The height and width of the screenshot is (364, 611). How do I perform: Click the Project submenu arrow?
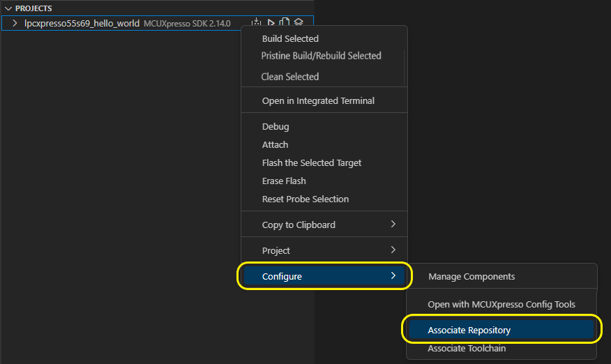point(393,250)
